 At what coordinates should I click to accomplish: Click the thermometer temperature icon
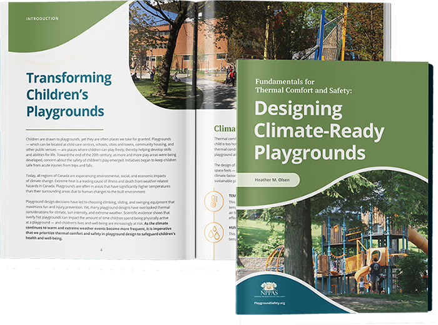[213, 201]
